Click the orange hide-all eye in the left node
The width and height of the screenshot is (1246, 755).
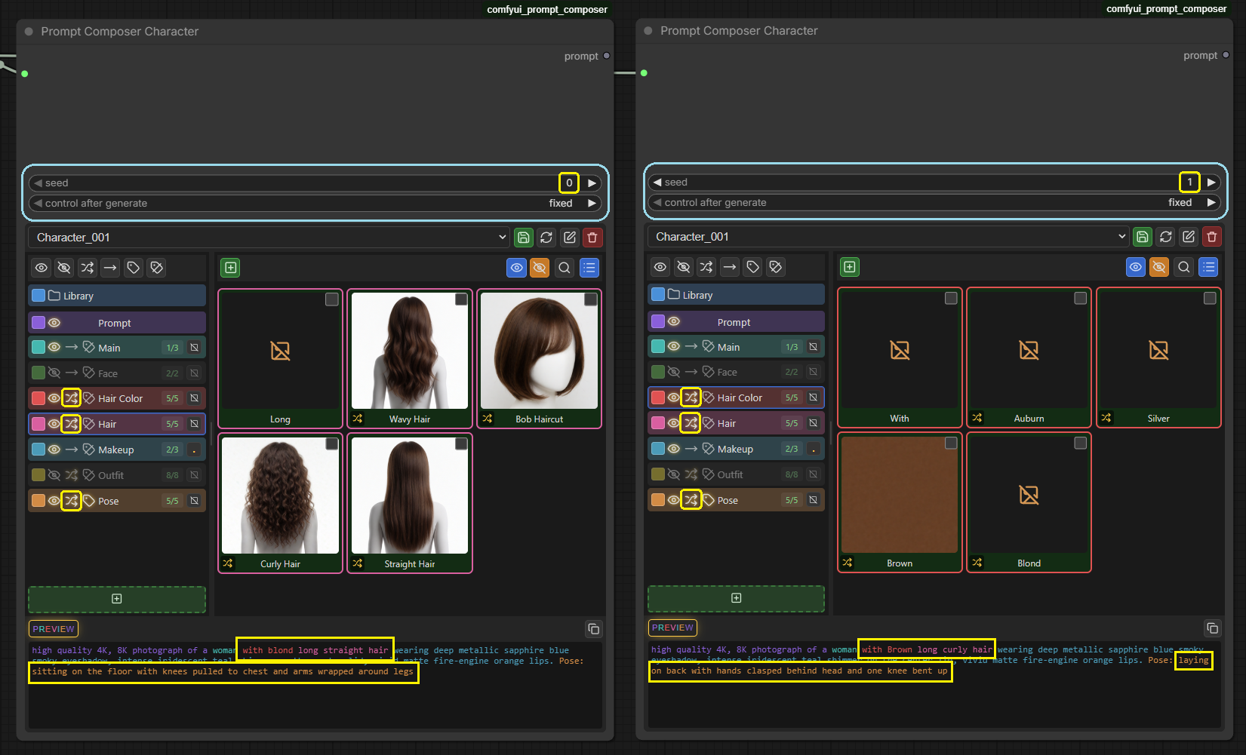point(540,268)
